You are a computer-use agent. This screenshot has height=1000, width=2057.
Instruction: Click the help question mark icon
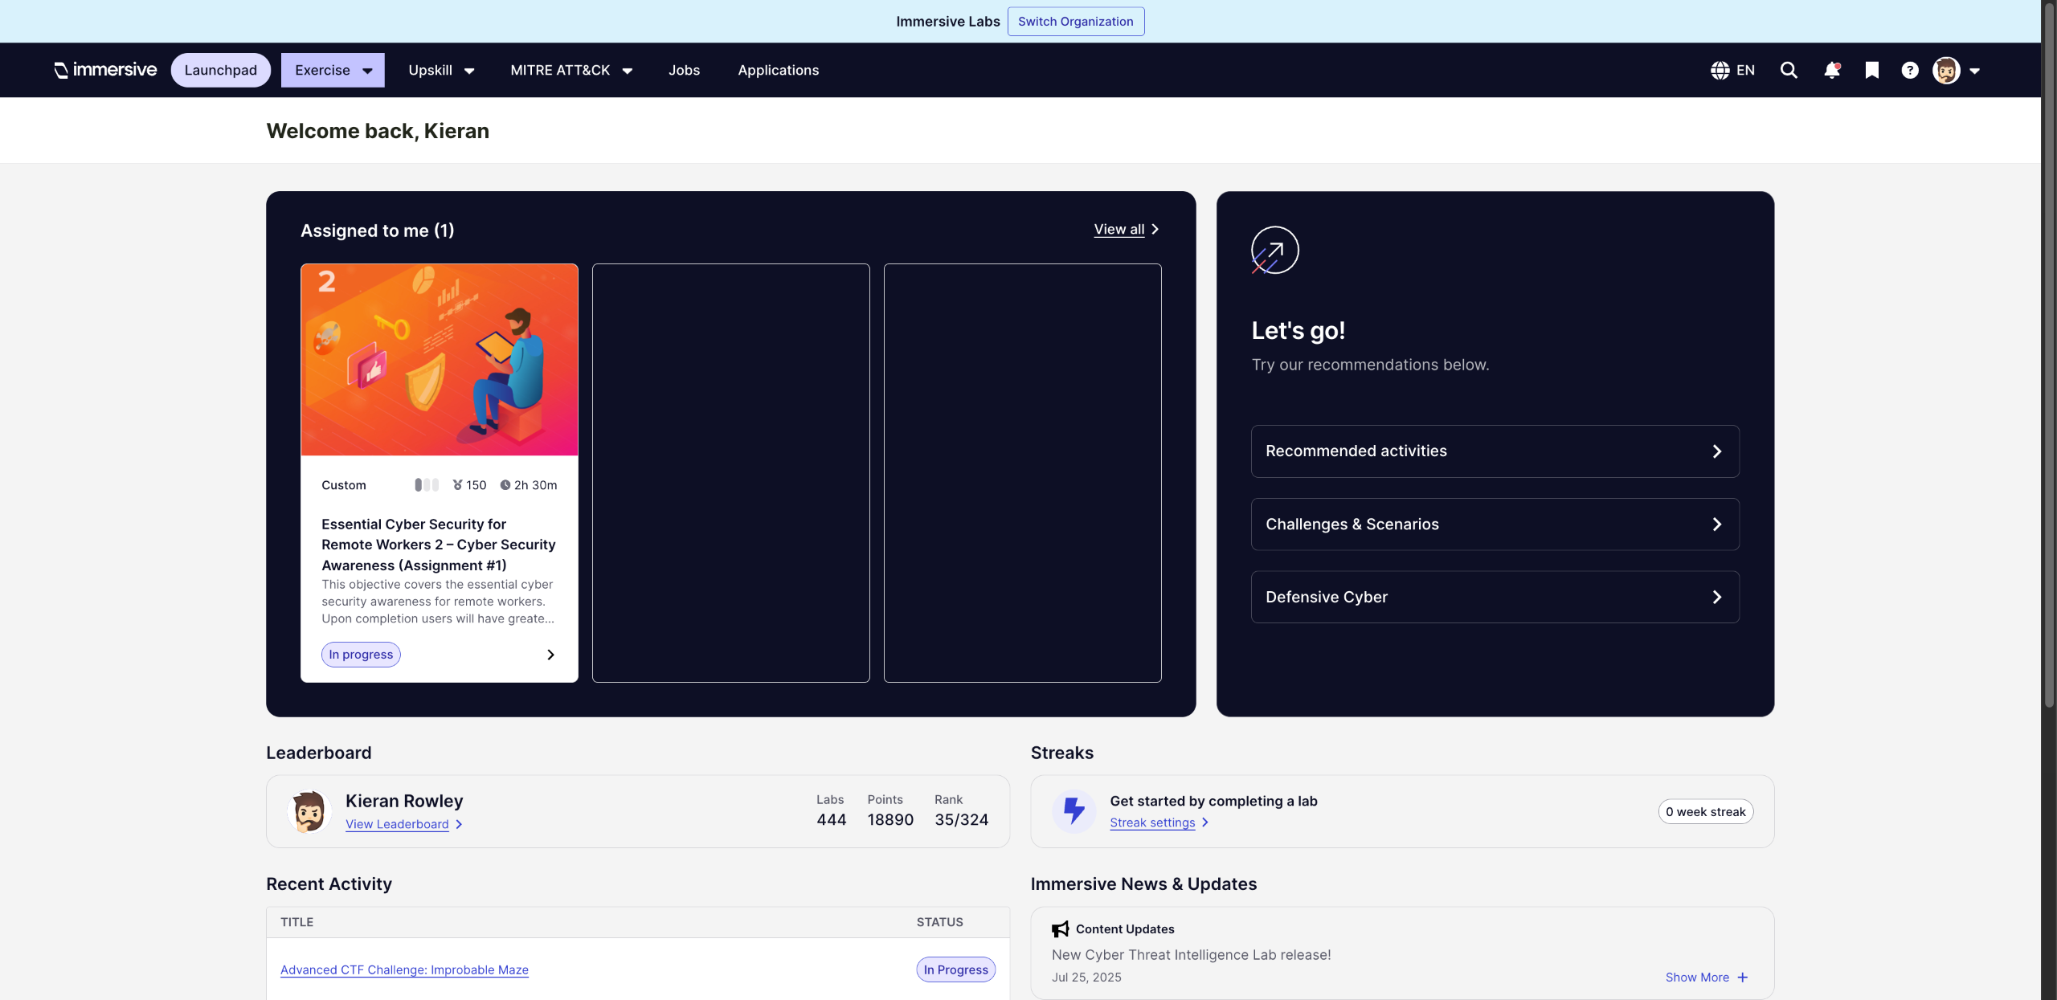pos(1910,71)
